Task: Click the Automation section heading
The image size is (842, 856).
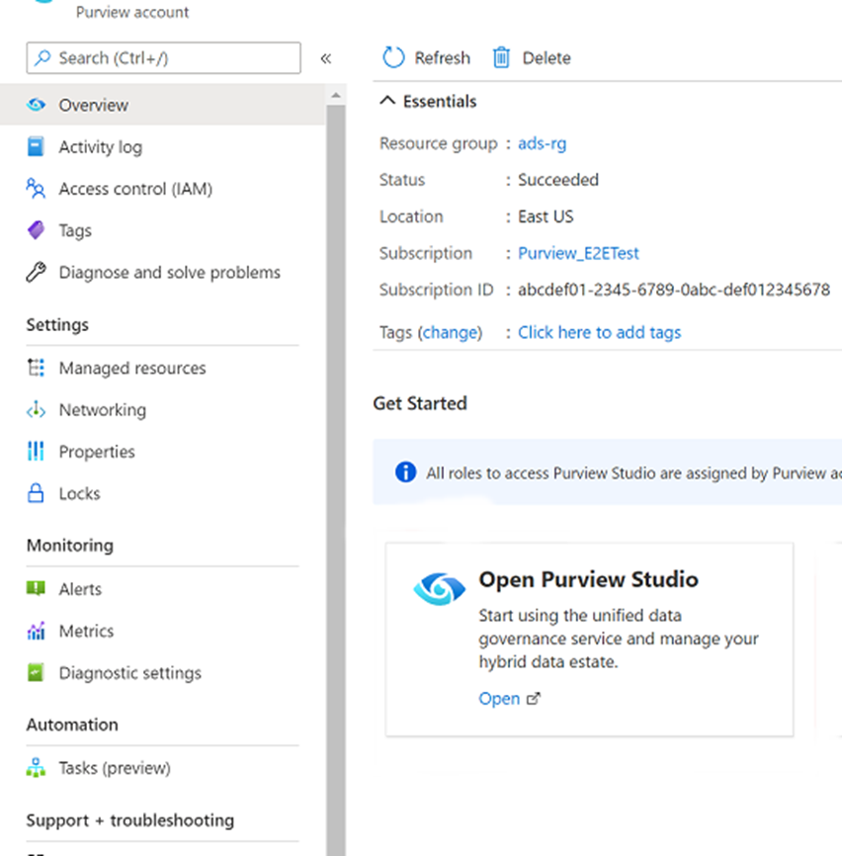Action: pyautogui.click(x=72, y=725)
